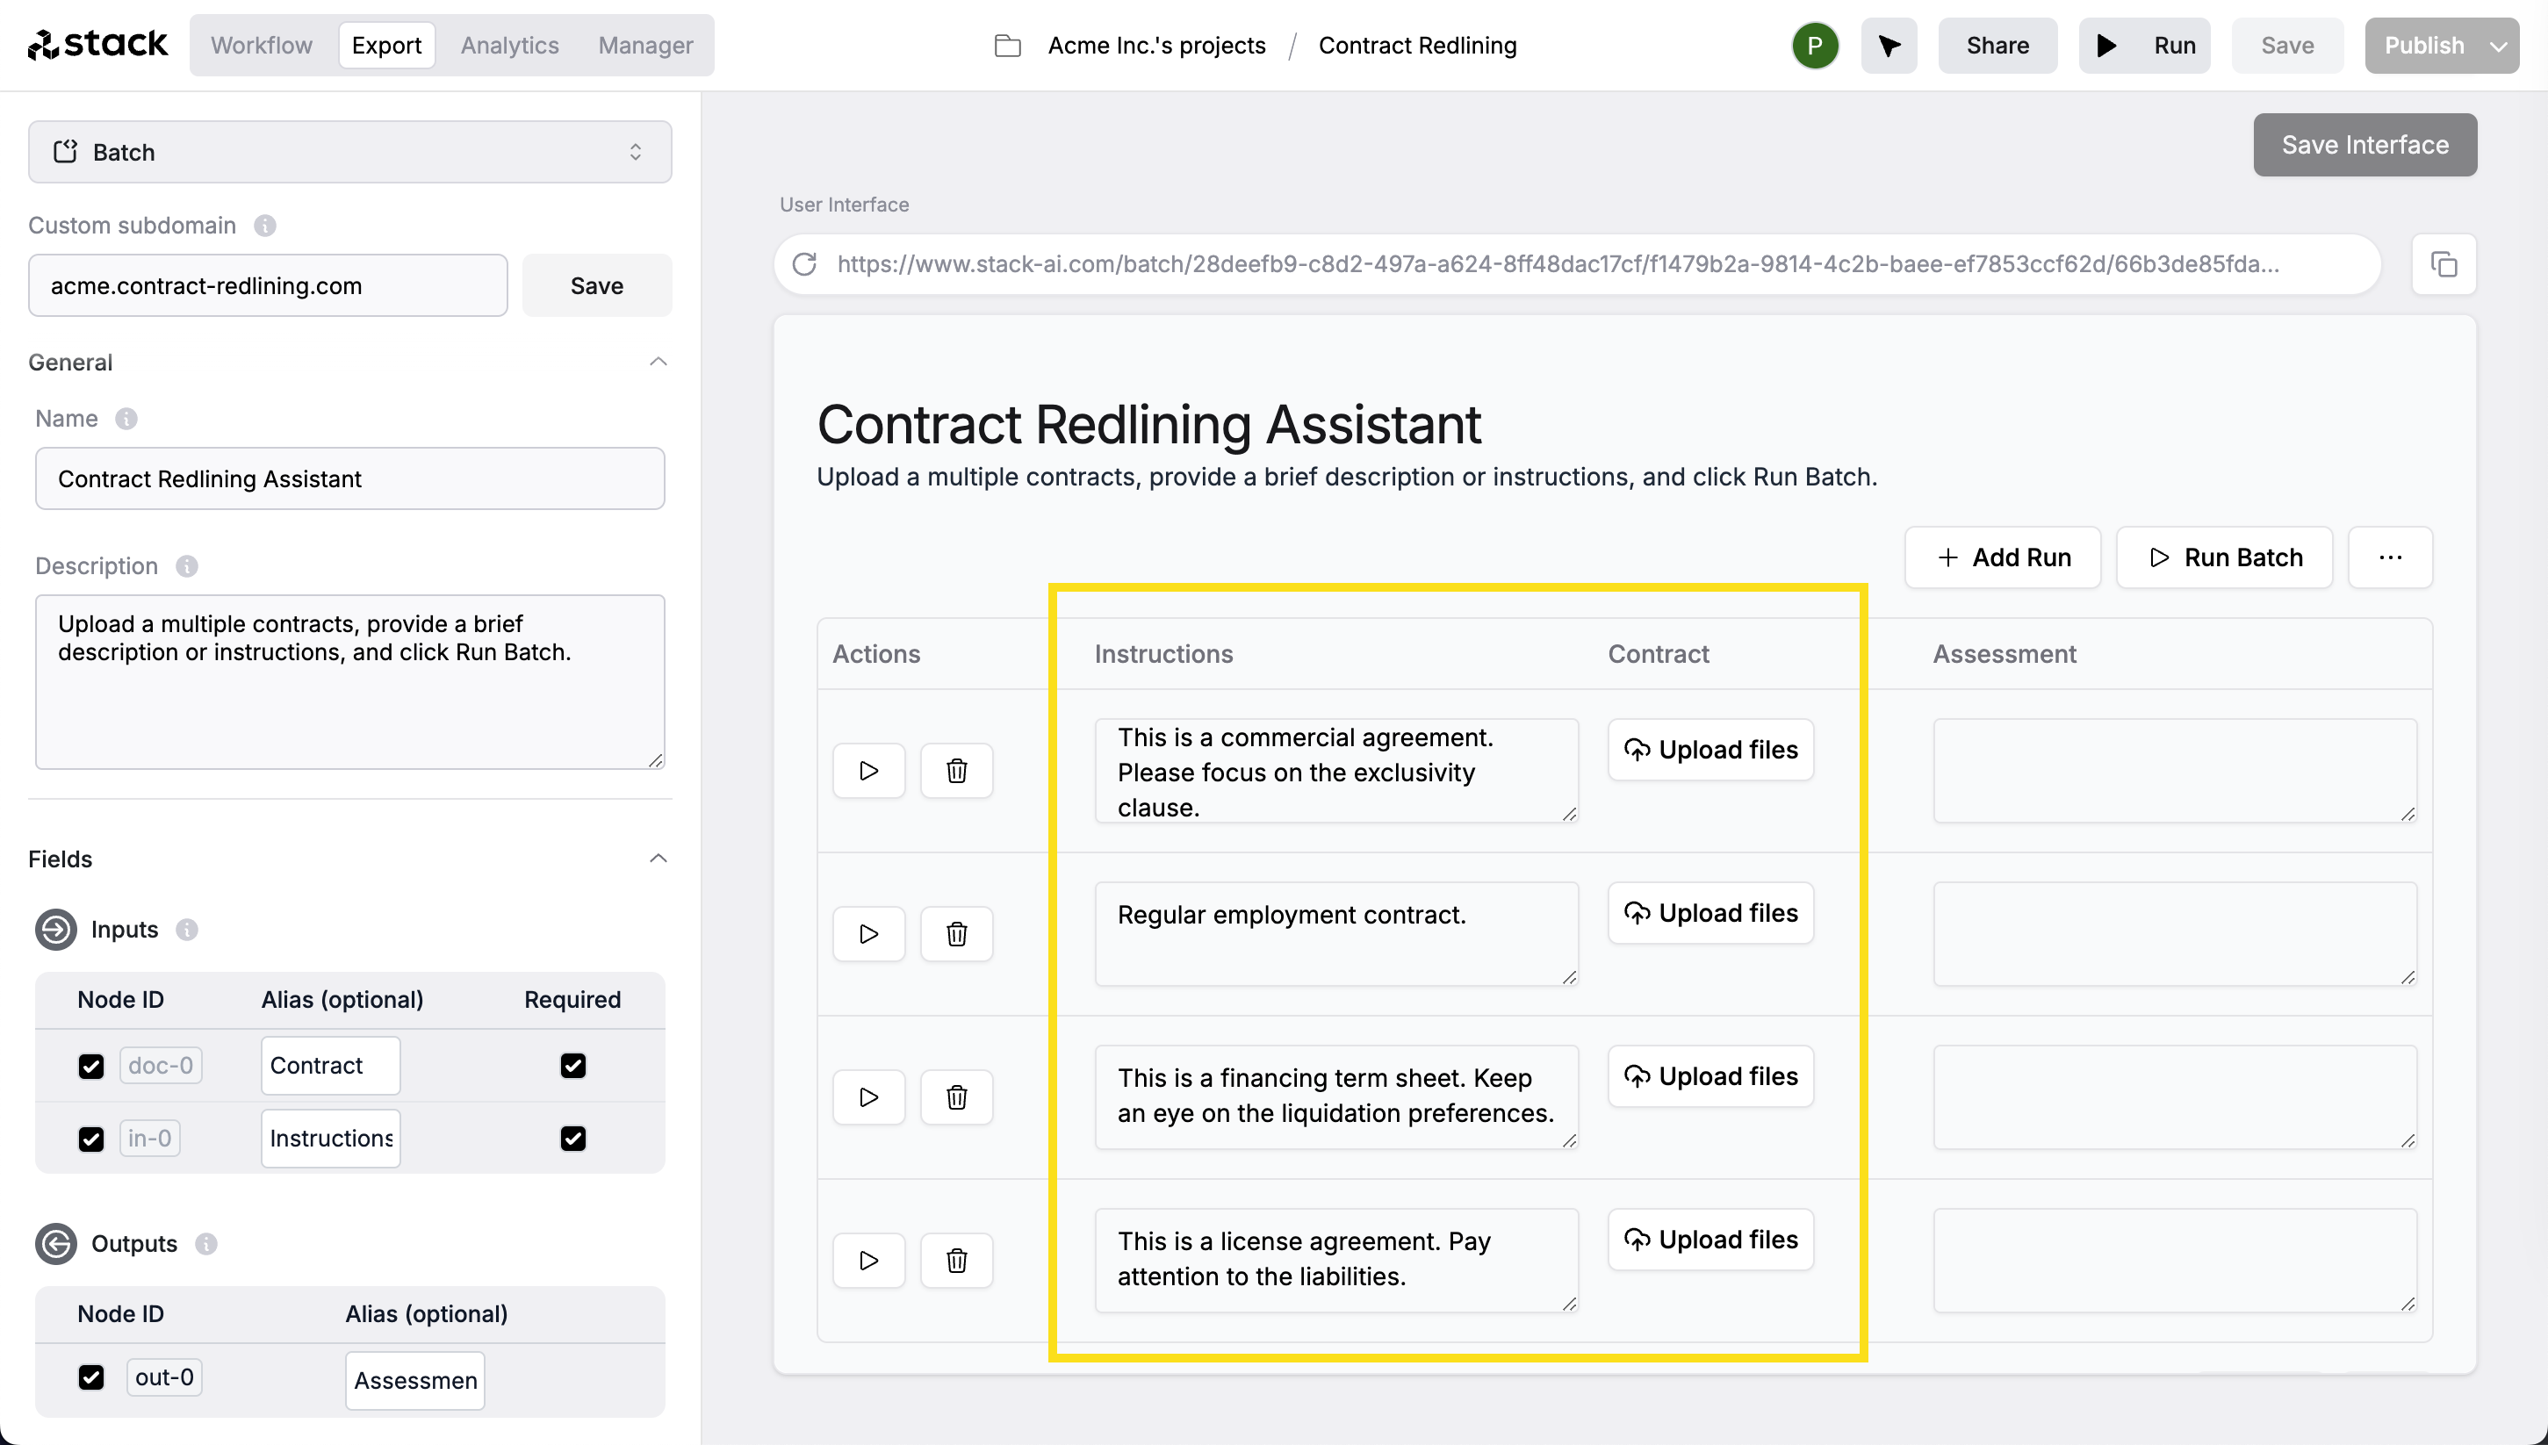This screenshot has height=1445, width=2548.
Task: Collapse the Fields section
Action: point(656,859)
